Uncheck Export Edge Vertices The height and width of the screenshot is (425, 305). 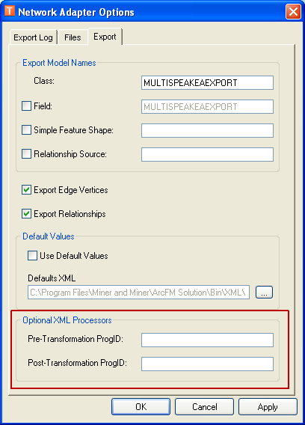[27, 190]
